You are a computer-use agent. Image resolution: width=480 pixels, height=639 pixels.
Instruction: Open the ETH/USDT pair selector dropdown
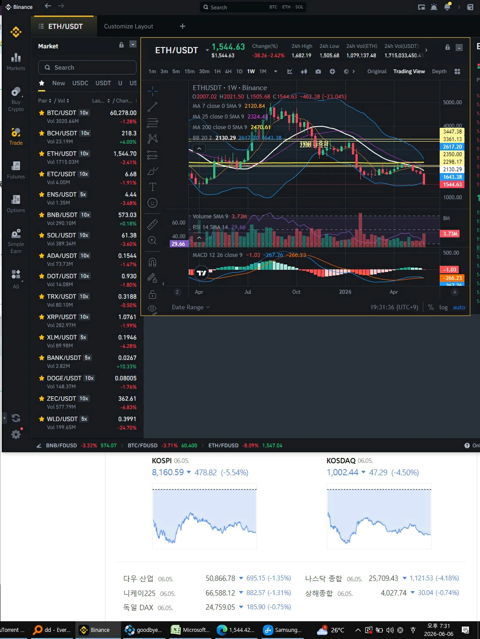tap(207, 50)
